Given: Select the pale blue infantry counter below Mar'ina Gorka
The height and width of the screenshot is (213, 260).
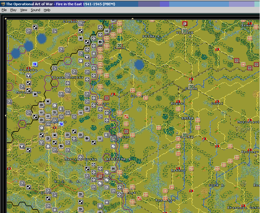Looking at the screenshot, I should [x=94, y=165].
